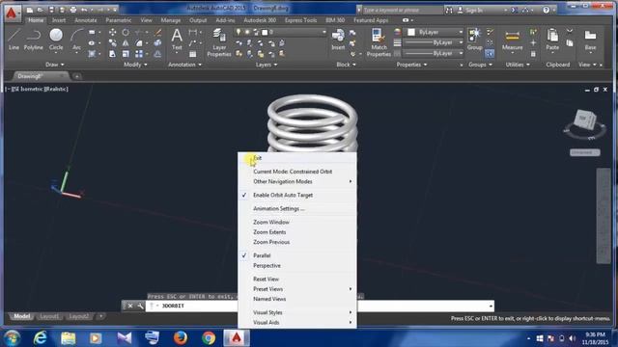
Task: Switch to the Parametric ribbon tab
Action: click(x=118, y=20)
